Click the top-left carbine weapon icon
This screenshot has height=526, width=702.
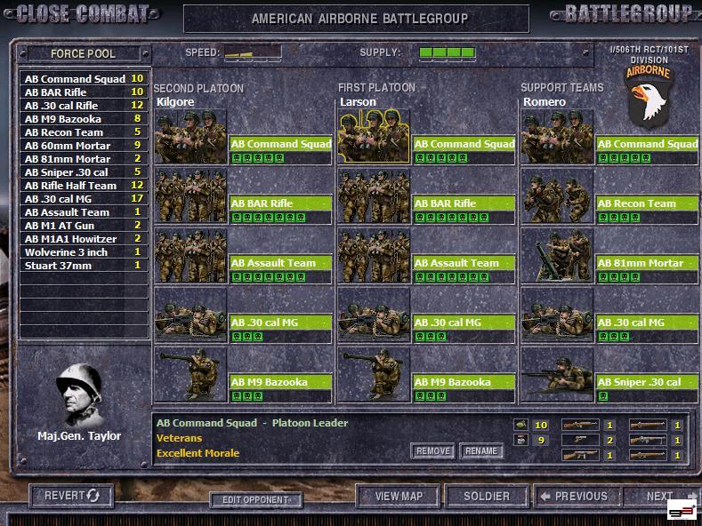point(580,425)
